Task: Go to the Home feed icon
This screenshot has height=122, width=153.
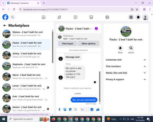Action: [43, 17]
